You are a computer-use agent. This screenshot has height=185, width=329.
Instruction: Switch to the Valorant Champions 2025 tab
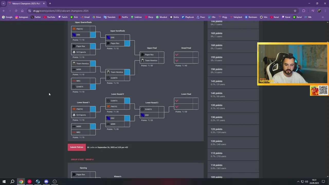(x=26, y=3)
